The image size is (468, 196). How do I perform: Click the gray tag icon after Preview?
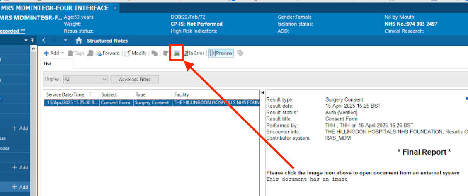coord(240,53)
